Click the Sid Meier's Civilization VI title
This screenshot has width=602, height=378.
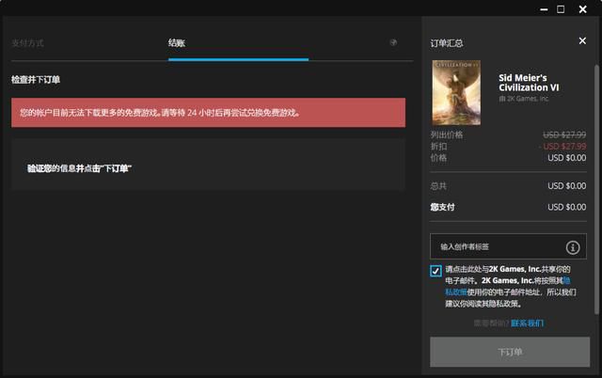tap(529, 83)
